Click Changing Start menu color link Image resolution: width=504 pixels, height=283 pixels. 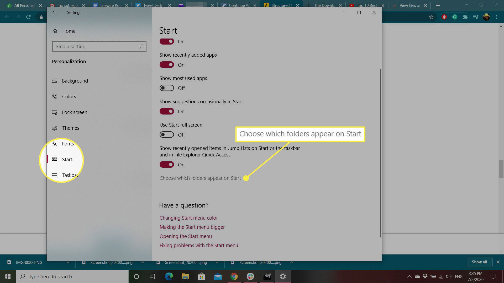189,218
